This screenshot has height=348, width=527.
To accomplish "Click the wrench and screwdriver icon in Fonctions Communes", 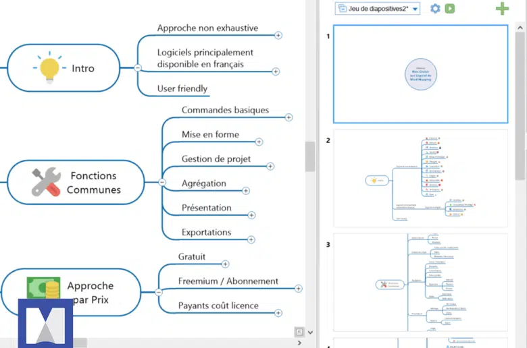I will click(46, 183).
